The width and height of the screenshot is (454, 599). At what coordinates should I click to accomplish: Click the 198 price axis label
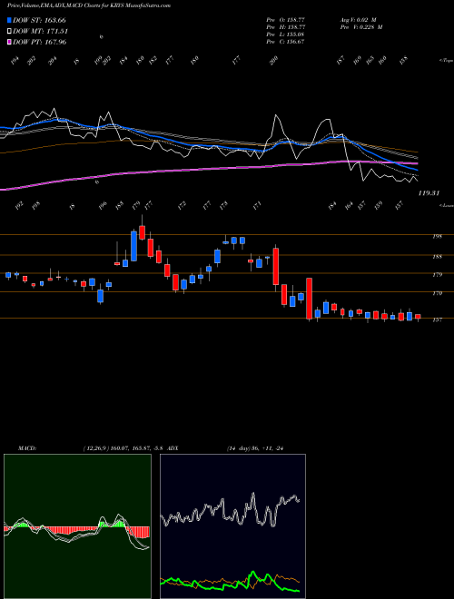point(437,237)
